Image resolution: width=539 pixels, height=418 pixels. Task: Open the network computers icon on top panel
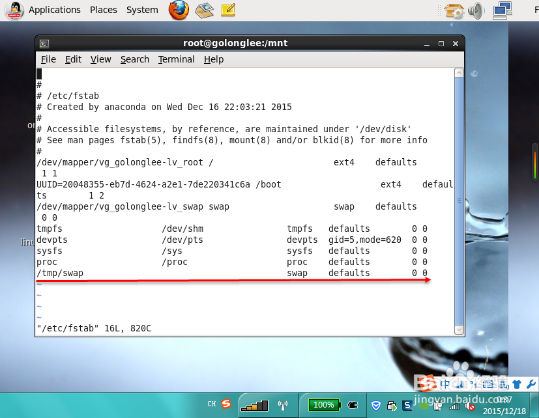click(x=502, y=10)
